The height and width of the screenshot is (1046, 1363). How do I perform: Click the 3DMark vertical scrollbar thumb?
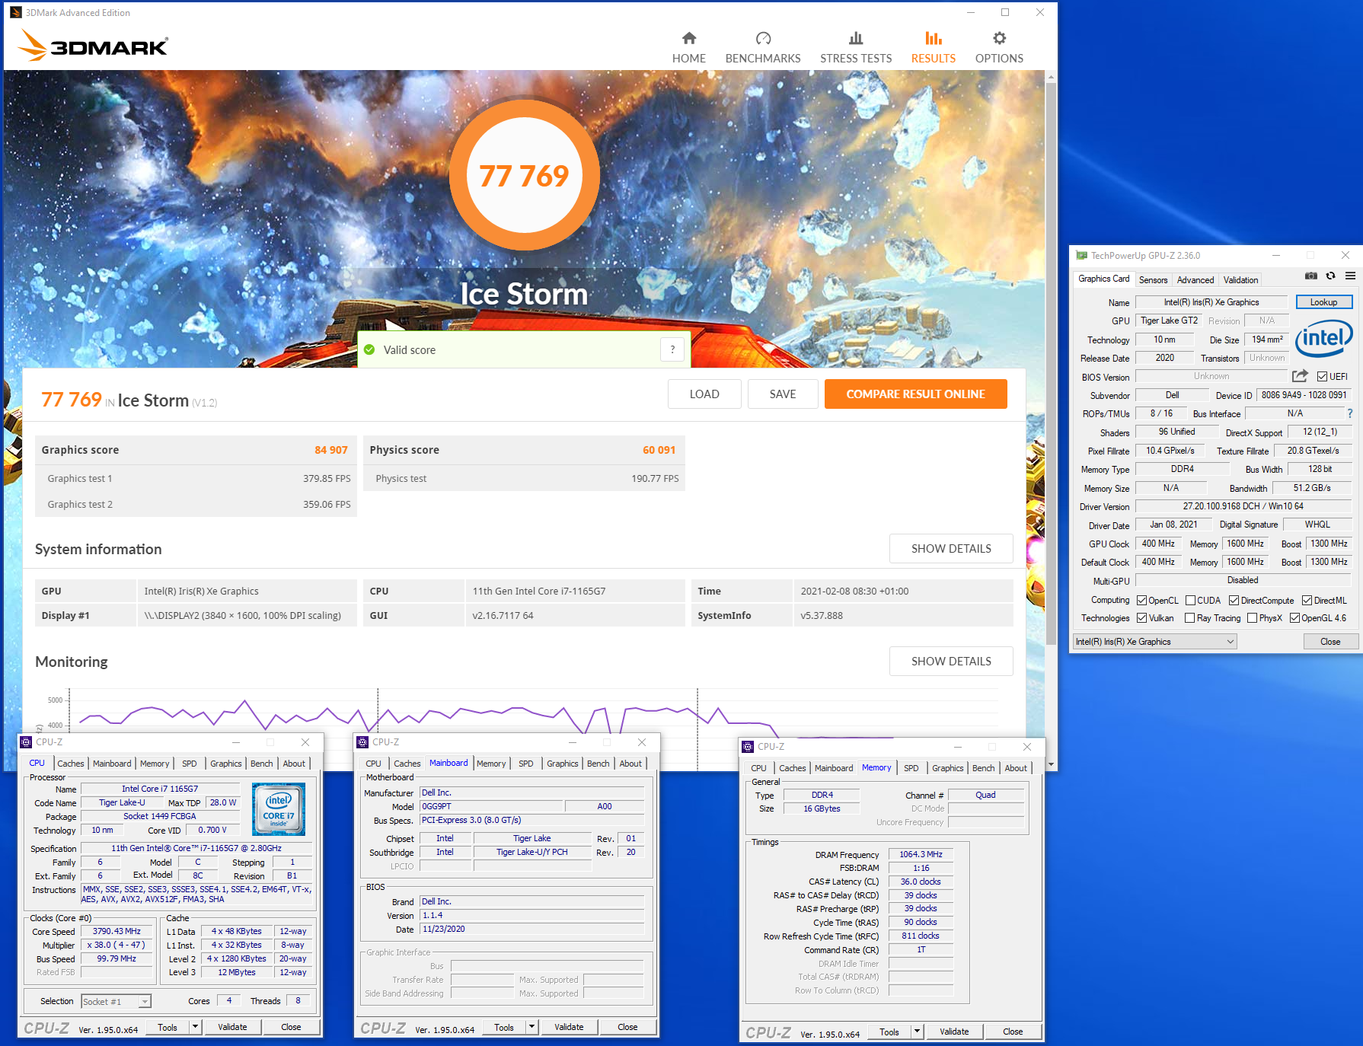[x=1051, y=364]
